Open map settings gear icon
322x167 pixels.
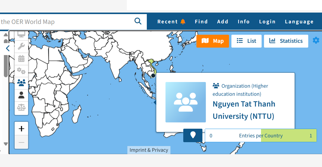coord(316,40)
